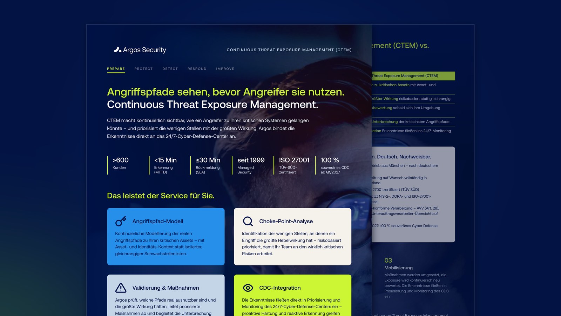The height and width of the screenshot is (316, 561).
Task: Click the step number '03' on back page
Action: [388, 261]
